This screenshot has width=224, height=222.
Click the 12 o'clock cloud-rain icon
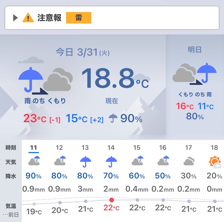[60, 161]
